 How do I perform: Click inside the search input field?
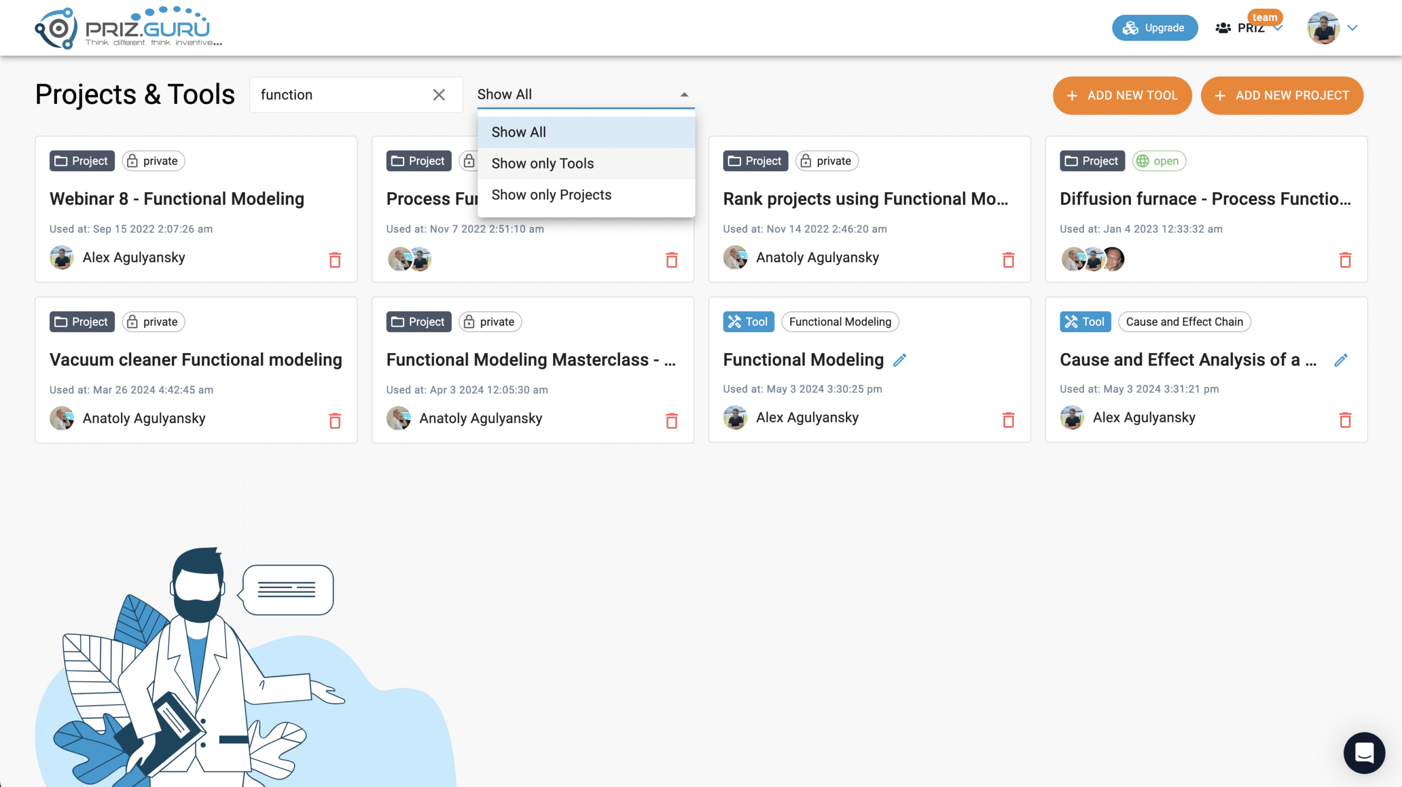[x=340, y=94]
